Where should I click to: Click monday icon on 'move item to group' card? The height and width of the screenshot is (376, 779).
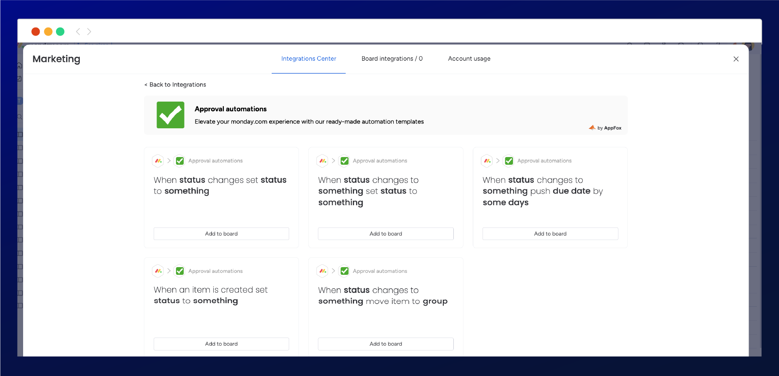pos(323,271)
